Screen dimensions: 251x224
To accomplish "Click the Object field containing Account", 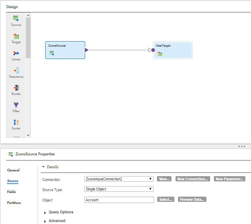I will [x=119, y=200].
